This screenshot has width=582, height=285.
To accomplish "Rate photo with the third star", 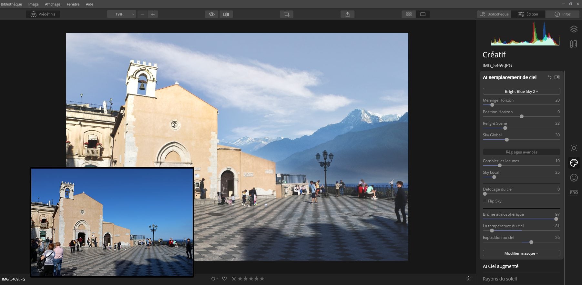I will pyautogui.click(x=251, y=279).
